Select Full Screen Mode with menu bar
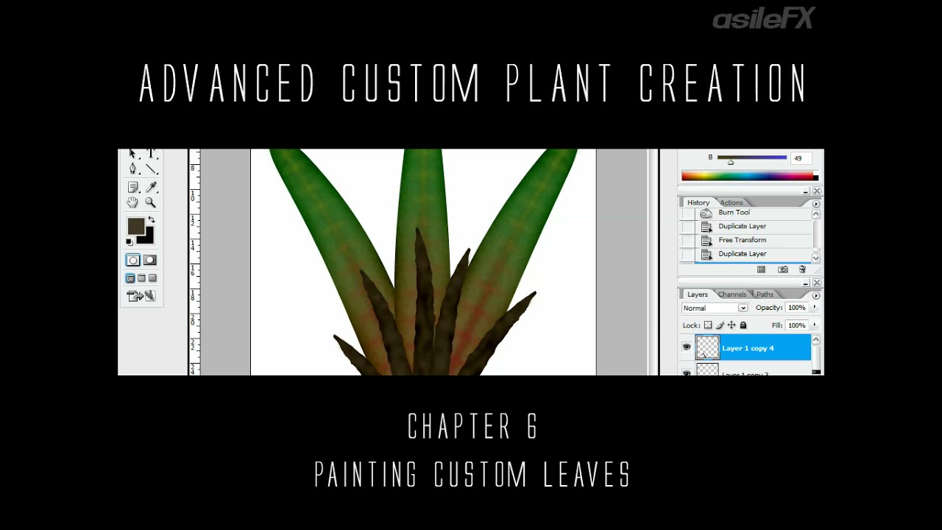942x530 pixels. pyautogui.click(x=141, y=278)
